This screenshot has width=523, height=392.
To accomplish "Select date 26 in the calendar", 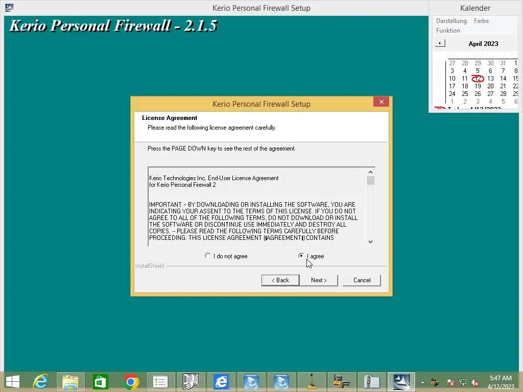I will click(478, 94).
